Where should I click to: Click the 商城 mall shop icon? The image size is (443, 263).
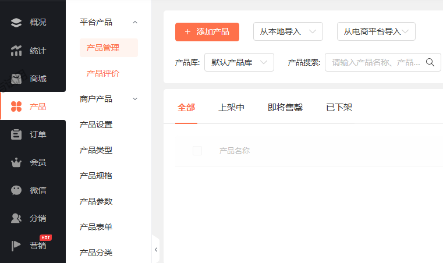pyautogui.click(x=16, y=79)
